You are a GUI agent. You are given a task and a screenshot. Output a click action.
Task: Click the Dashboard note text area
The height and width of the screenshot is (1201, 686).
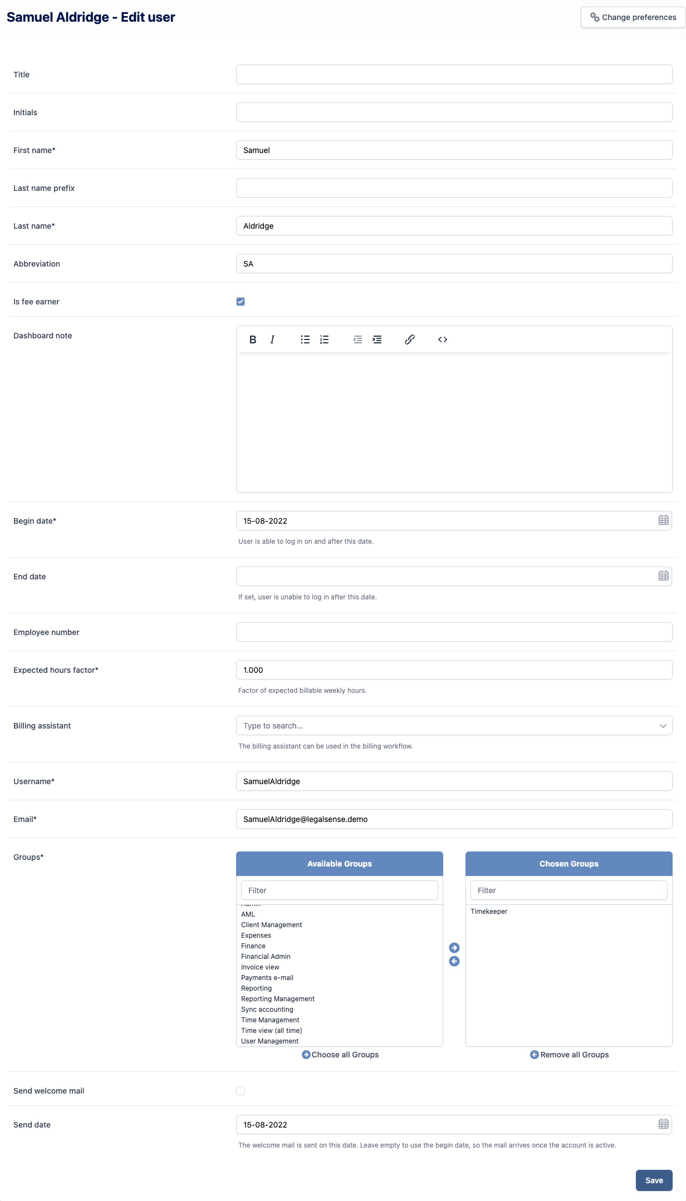454,422
